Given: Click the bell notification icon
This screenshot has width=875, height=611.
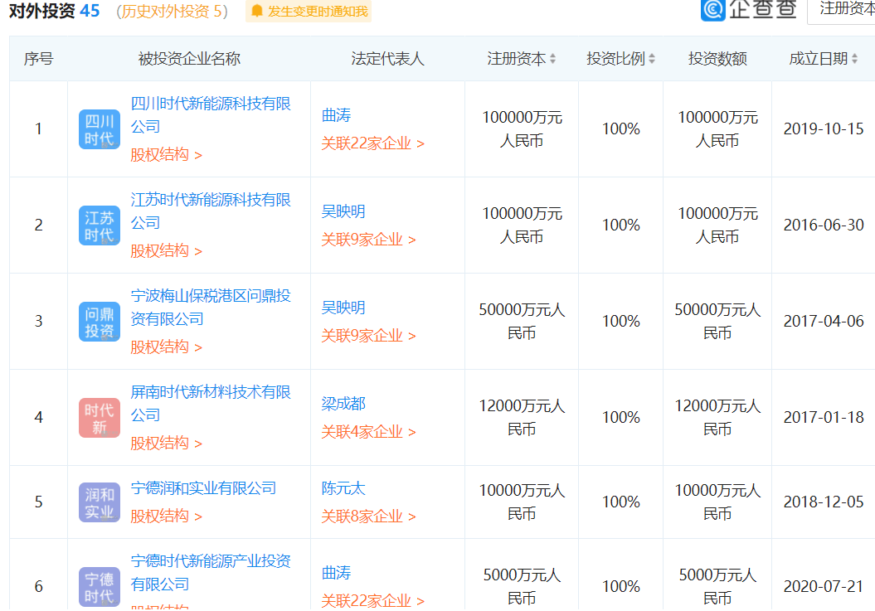Looking at the screenshot, I should pos(257,11).
